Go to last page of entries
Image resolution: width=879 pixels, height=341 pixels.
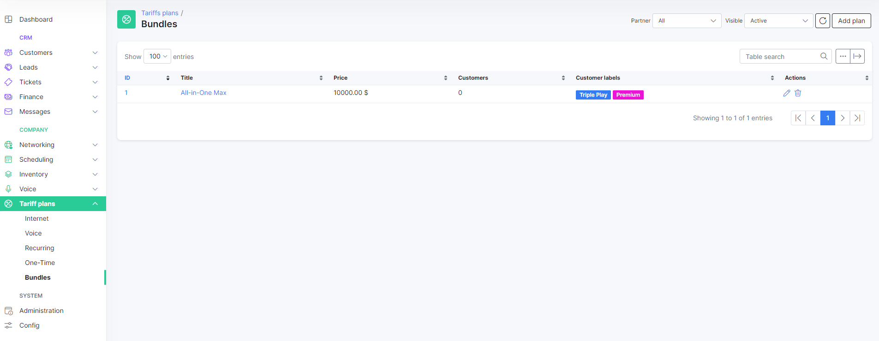857,118
